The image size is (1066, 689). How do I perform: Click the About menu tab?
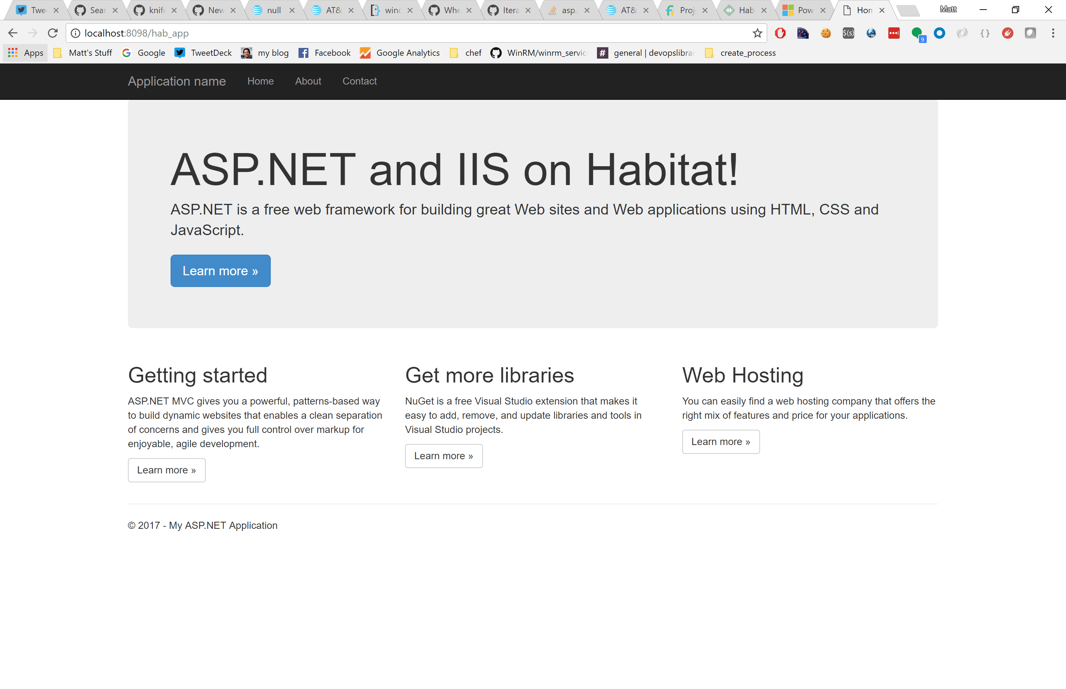tap(308, 81)
